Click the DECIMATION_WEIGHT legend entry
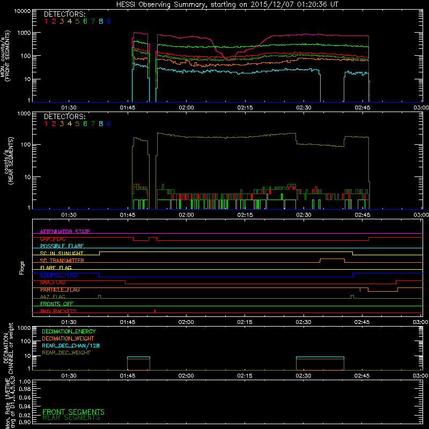 coord(68,339)
